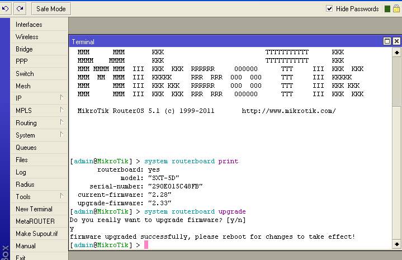Click the serial-number value "290E015C48FB"

176,186
